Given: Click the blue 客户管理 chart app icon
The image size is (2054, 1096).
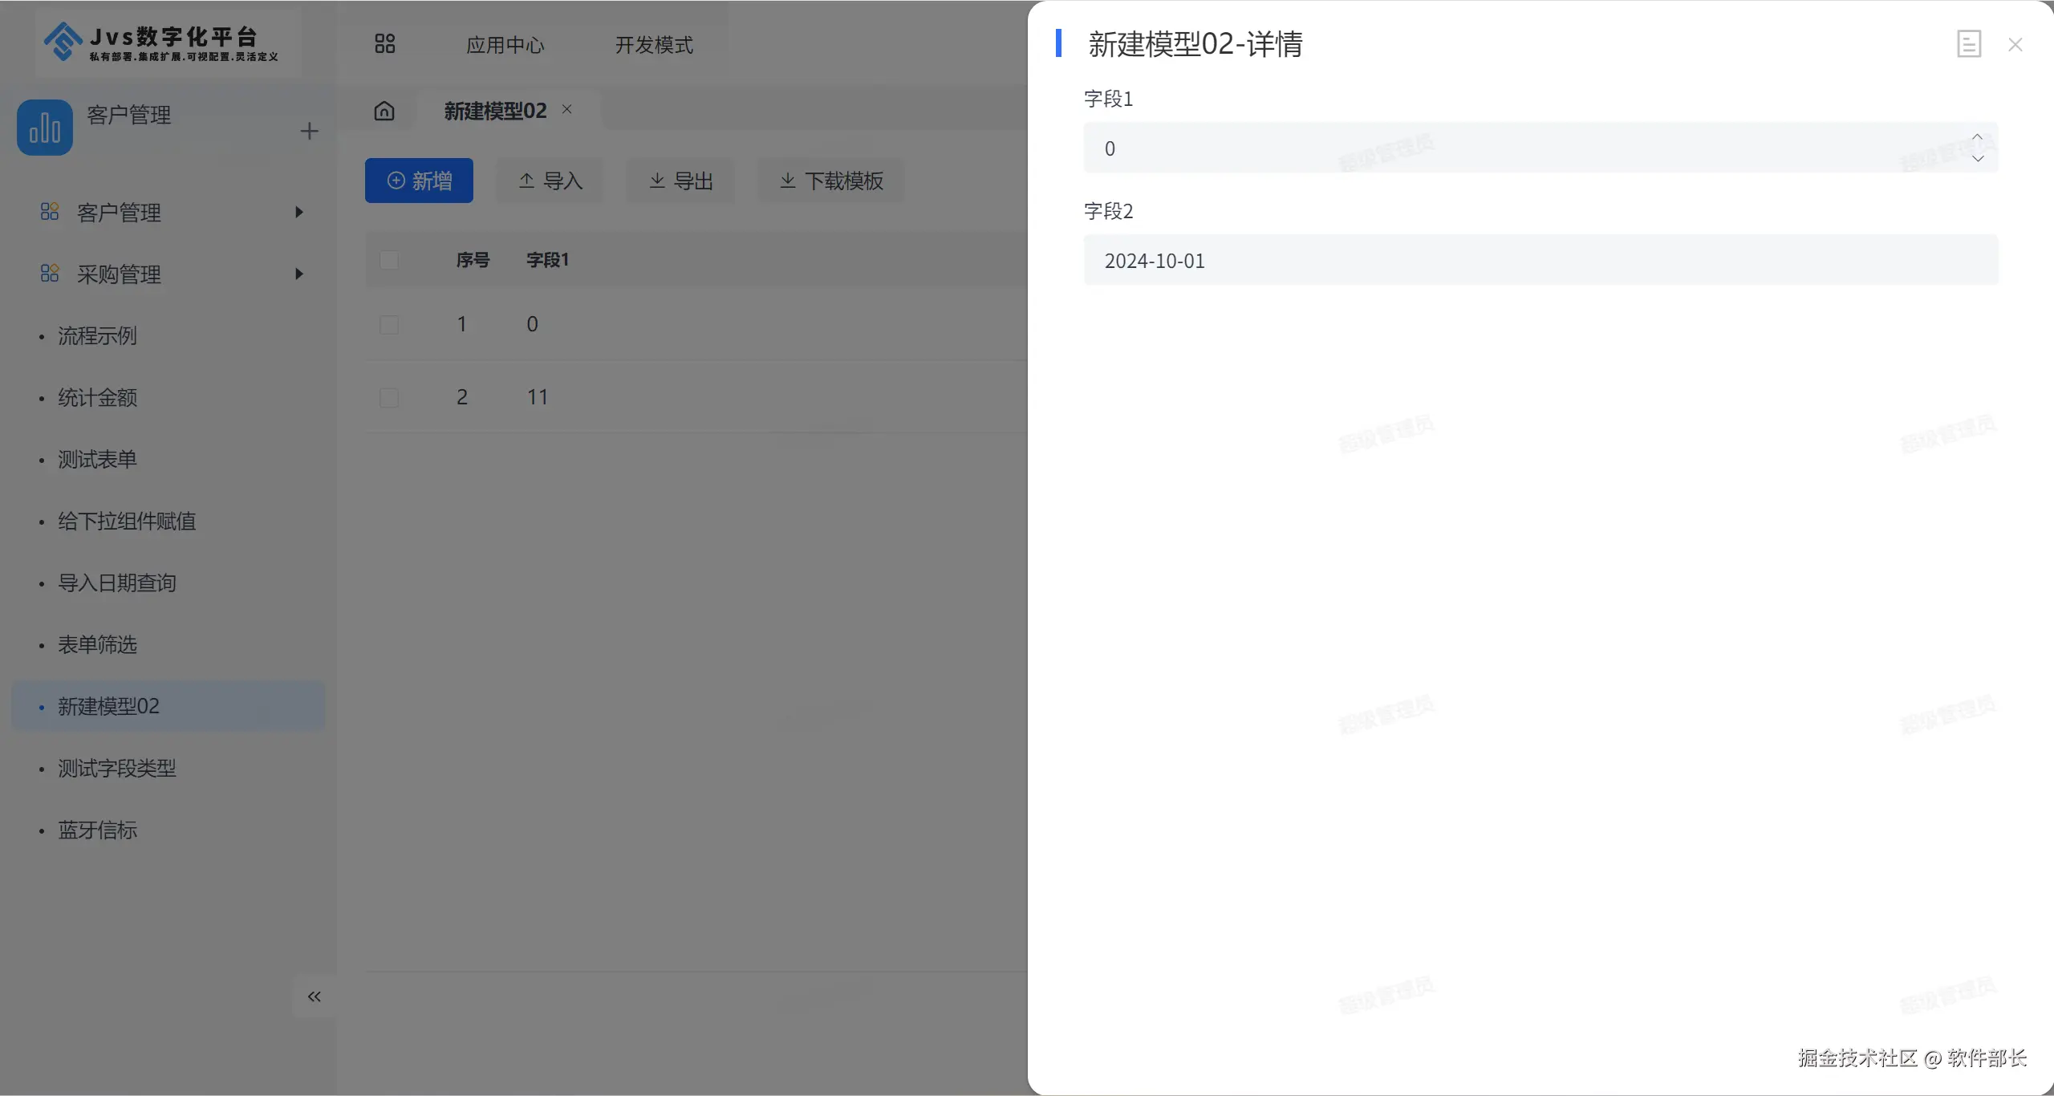Looking at the screenshot, I should pyautogui.click(x=45, y=128).
